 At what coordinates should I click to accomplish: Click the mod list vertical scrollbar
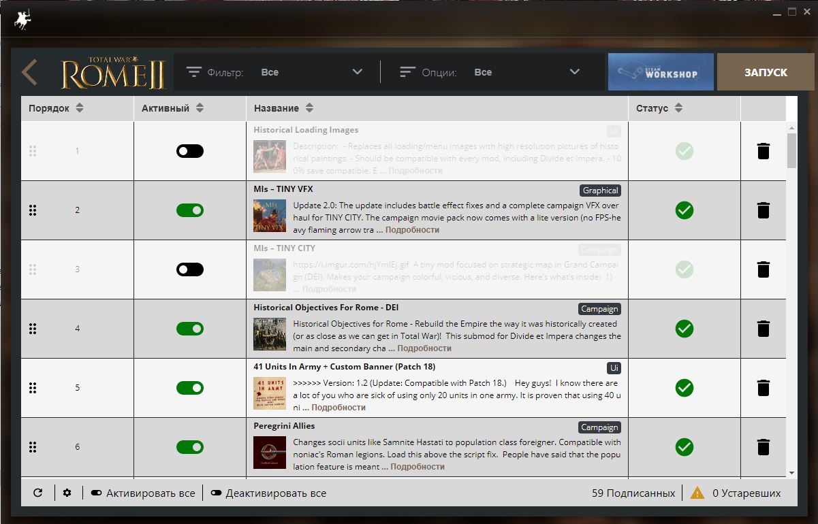tap(791, 150)
